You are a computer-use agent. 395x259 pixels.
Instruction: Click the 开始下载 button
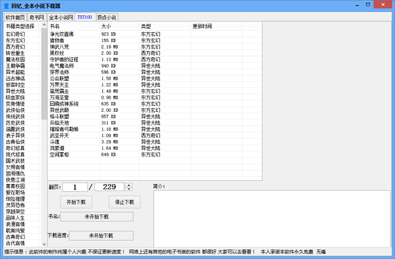coord(76,202)
